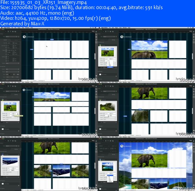The image size is (195, 191).
Task: Choose highlighted '%' option in sizing menu, 00:04:00 frame
Action: [x=110, y=175]
